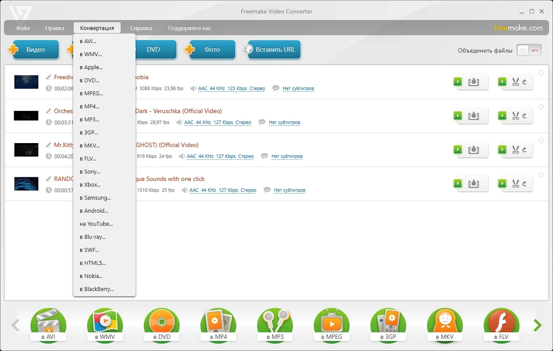Show previous formats with the left arrow
Viewport: 553px width, 351px height.
pyautogui.click(x=15, y=325)
